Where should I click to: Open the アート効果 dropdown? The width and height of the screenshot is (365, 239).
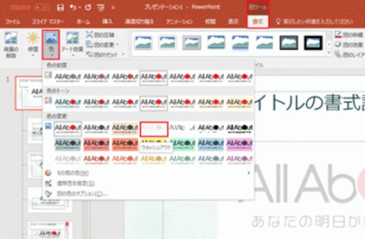tap(73, 44)
